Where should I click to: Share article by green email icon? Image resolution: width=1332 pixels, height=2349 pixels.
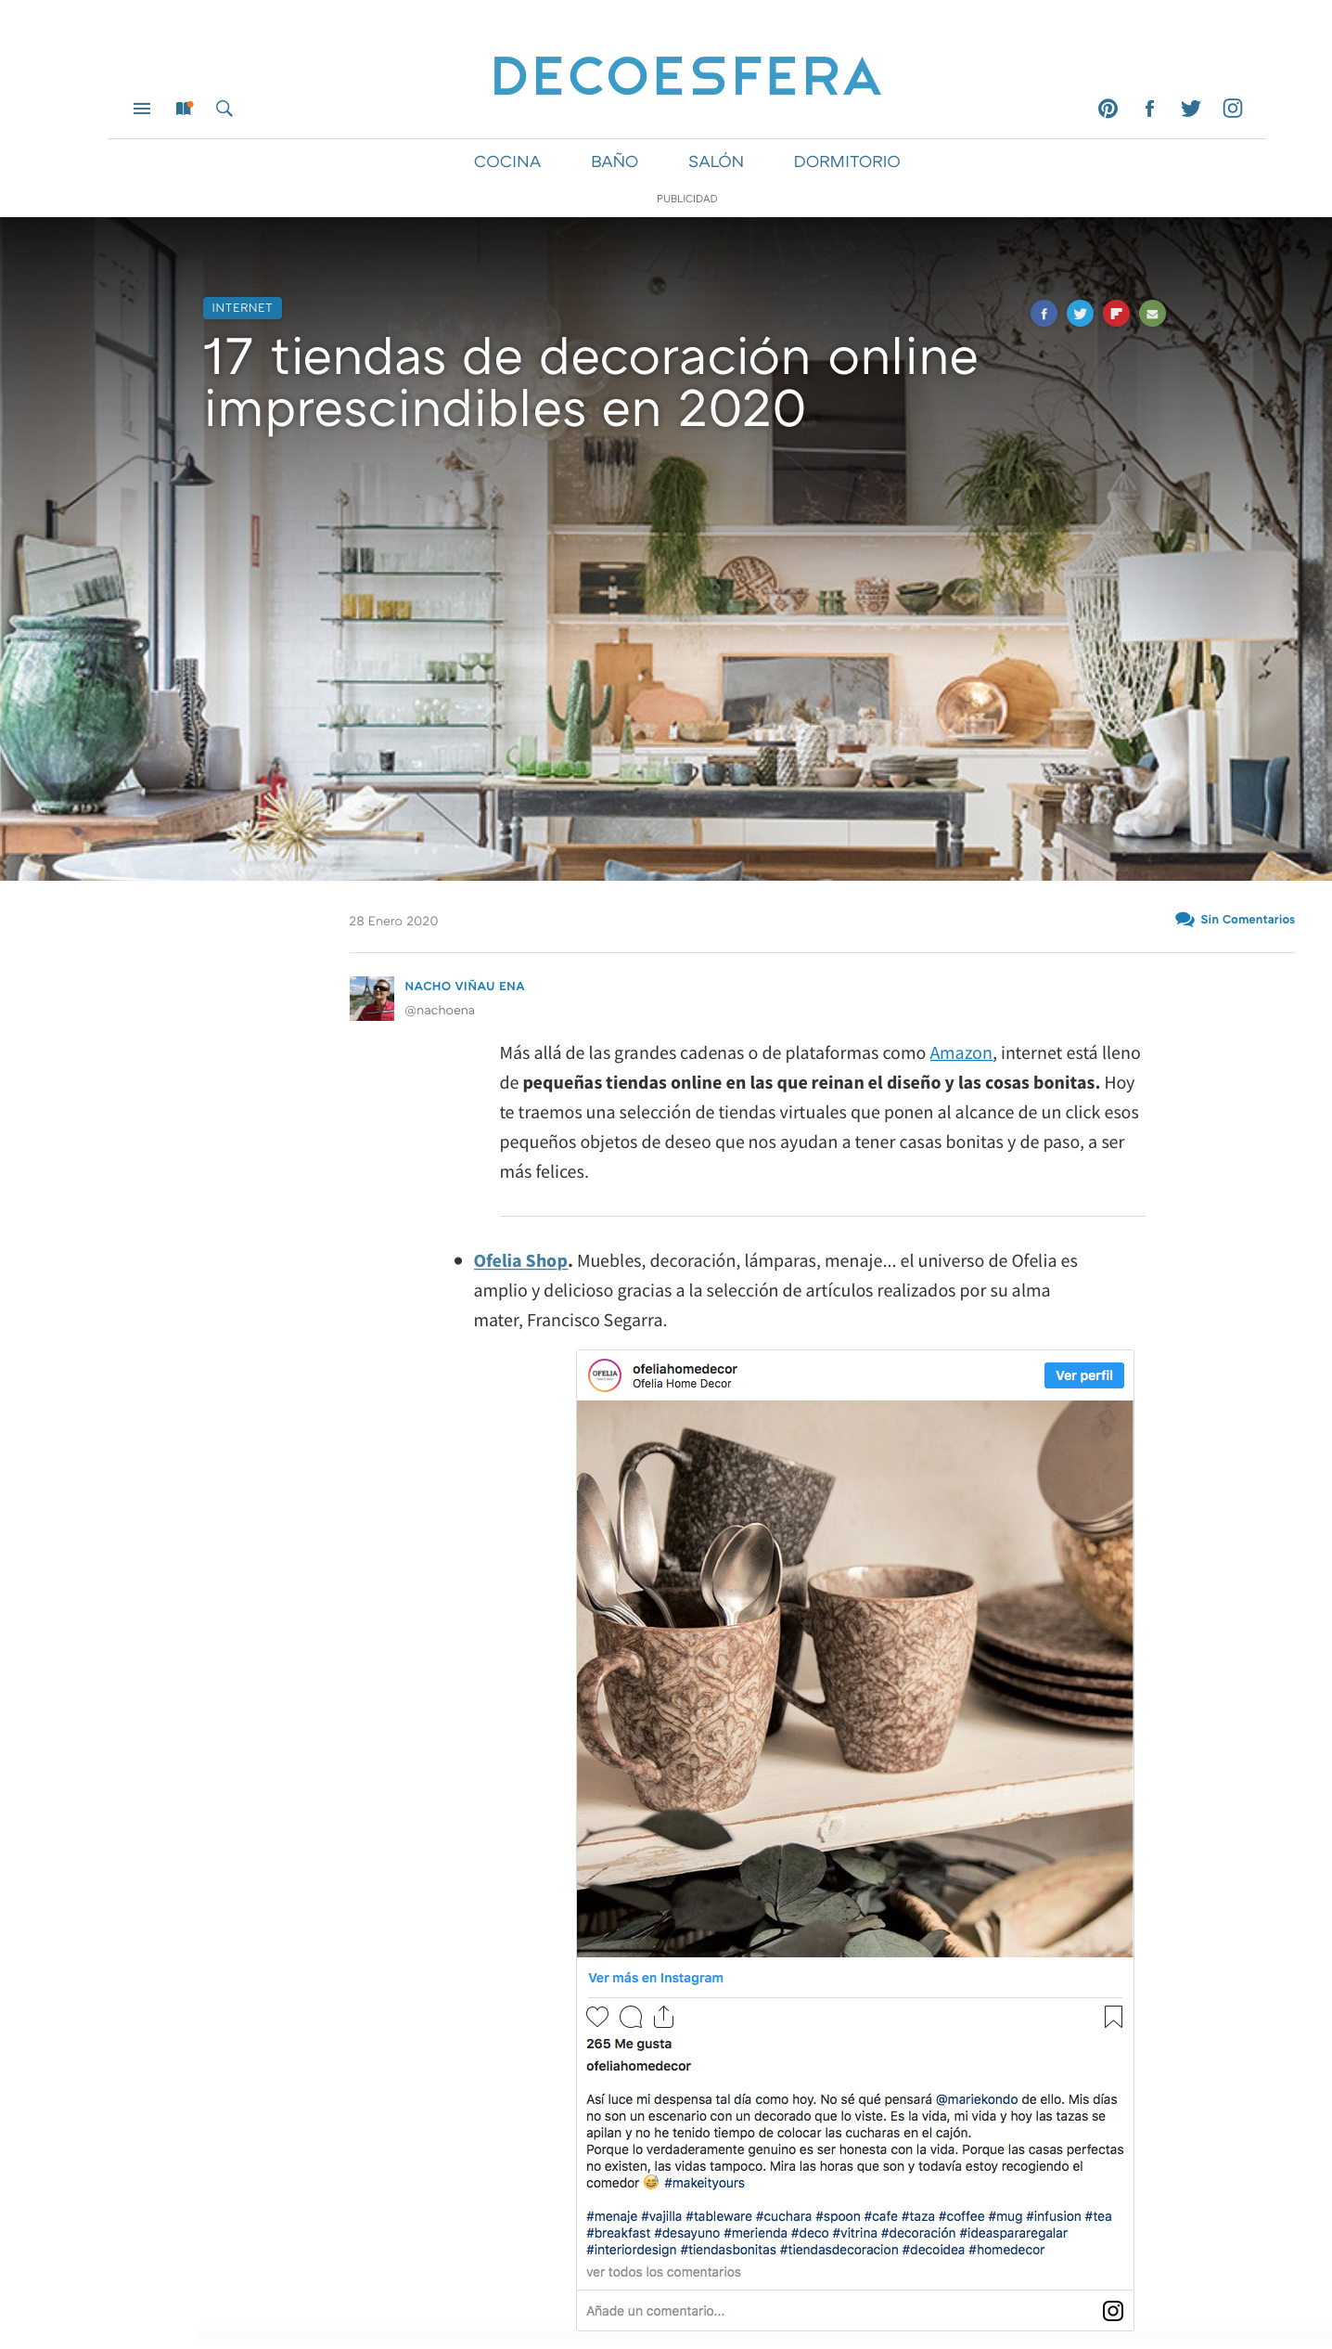pyautogui.click(x=1152, y=314)
